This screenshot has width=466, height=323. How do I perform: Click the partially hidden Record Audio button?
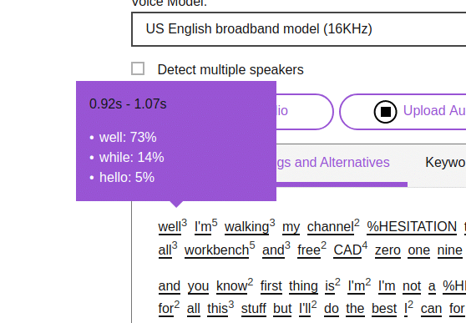pyautogui.click(x=305, y=112)
